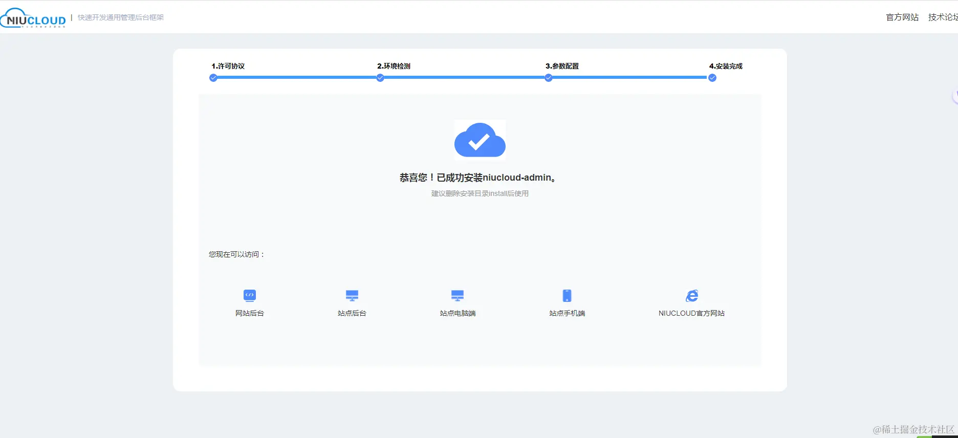Open the 技术论坛 link in header

pos(943,17)
